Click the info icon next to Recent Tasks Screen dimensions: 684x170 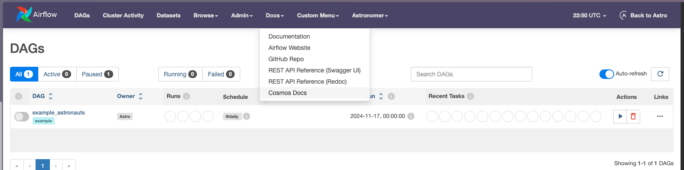(x=470, y=96)
